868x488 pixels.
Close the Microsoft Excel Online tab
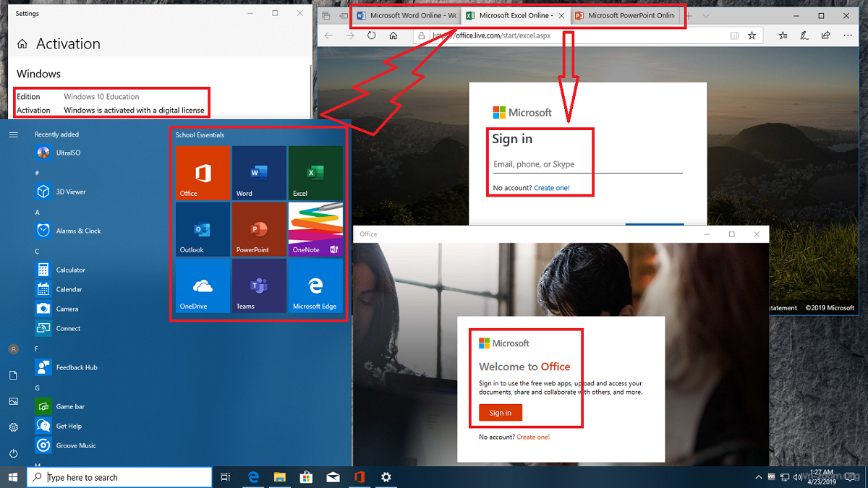click(561, 15)
